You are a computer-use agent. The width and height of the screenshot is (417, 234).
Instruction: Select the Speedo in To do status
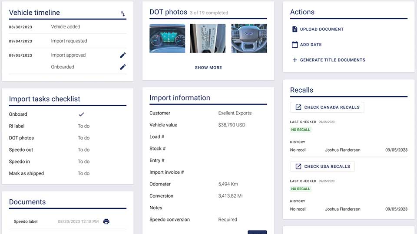(x=83, y=162)
